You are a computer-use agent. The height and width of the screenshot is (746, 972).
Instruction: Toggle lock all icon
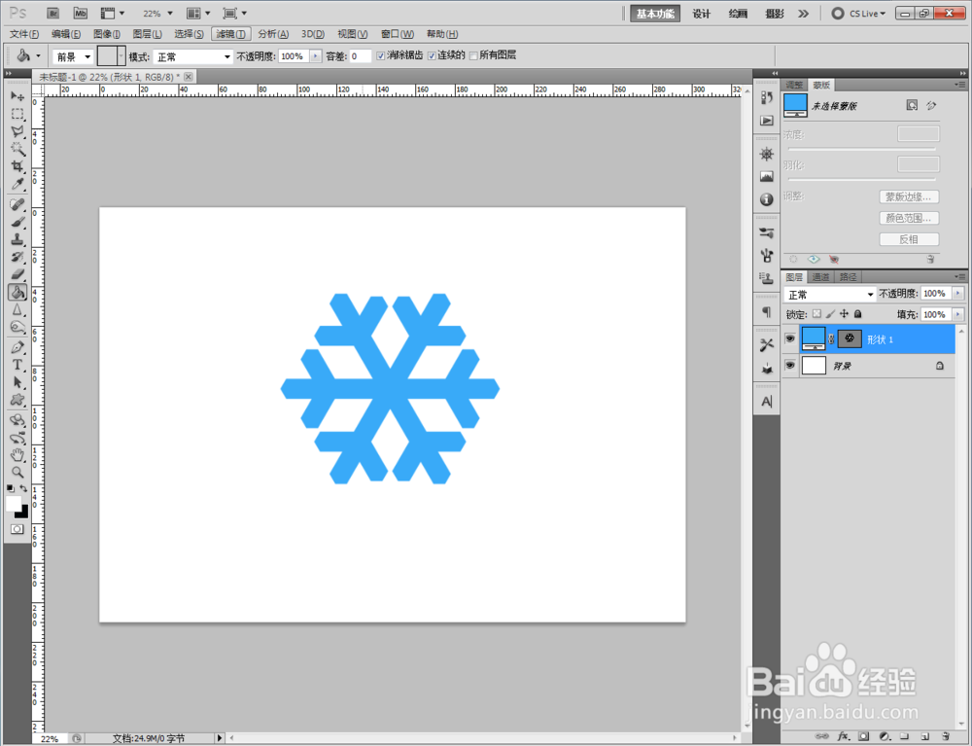tap(858, 314)
